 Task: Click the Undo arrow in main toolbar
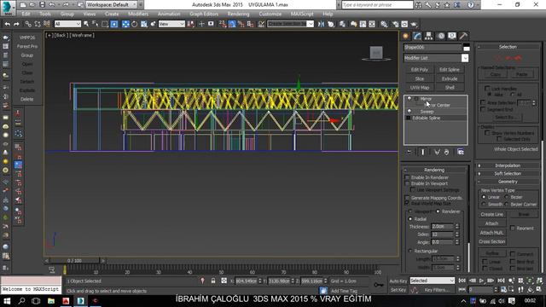click(8, 24)
